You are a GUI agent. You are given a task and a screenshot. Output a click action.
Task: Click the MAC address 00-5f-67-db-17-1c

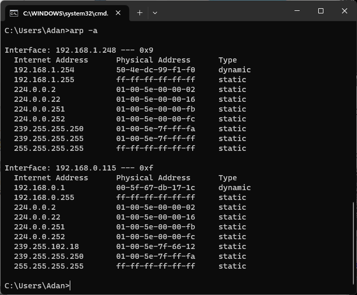pos(156,188)
